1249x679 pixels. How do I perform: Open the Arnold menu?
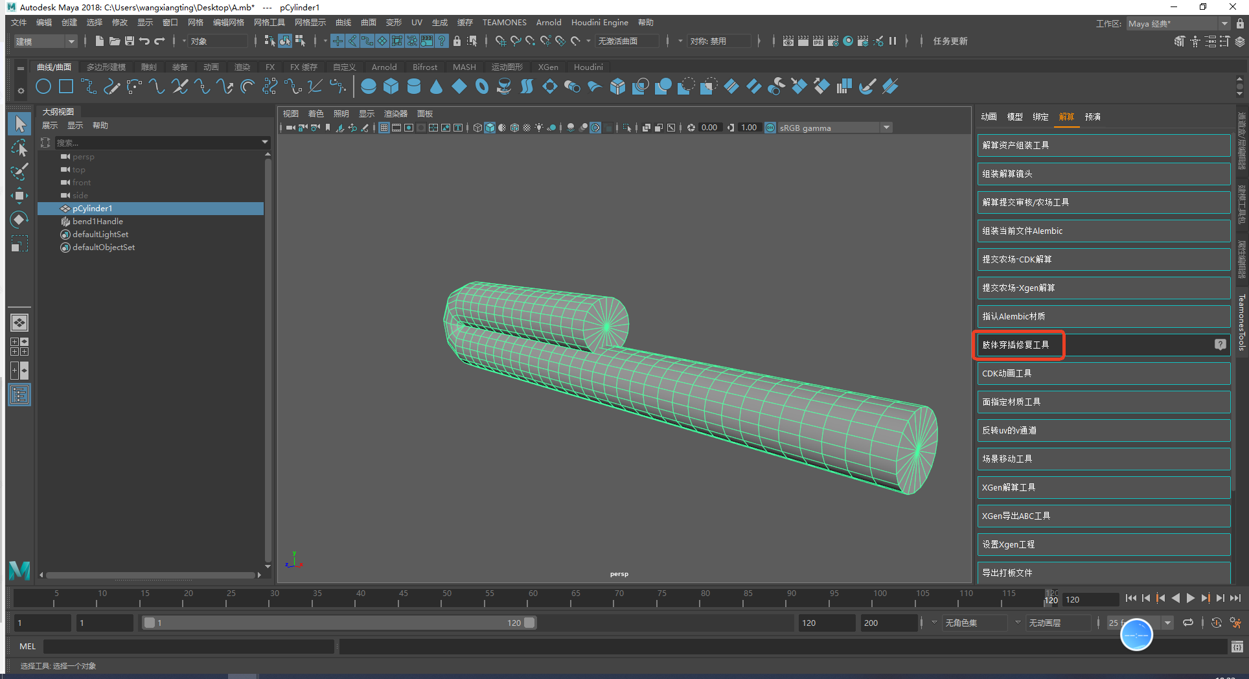[x=548, y=22]
